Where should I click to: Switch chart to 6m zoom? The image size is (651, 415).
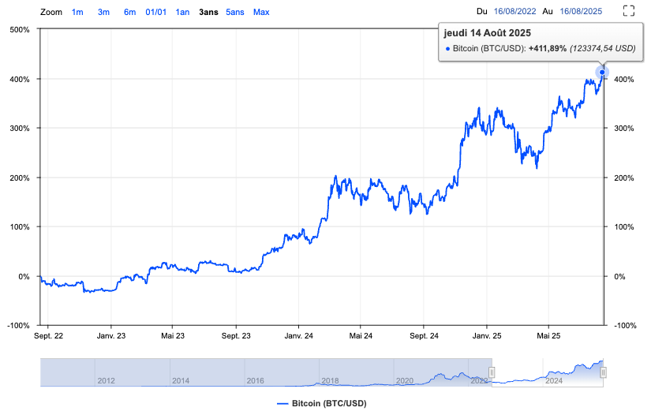pyautogui.click(x=129, y=12)
